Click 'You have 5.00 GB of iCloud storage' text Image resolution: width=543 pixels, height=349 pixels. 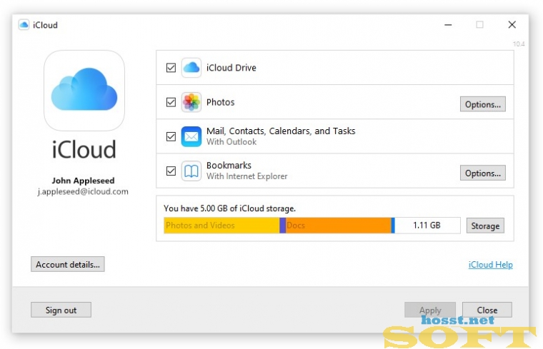(229, 208)
